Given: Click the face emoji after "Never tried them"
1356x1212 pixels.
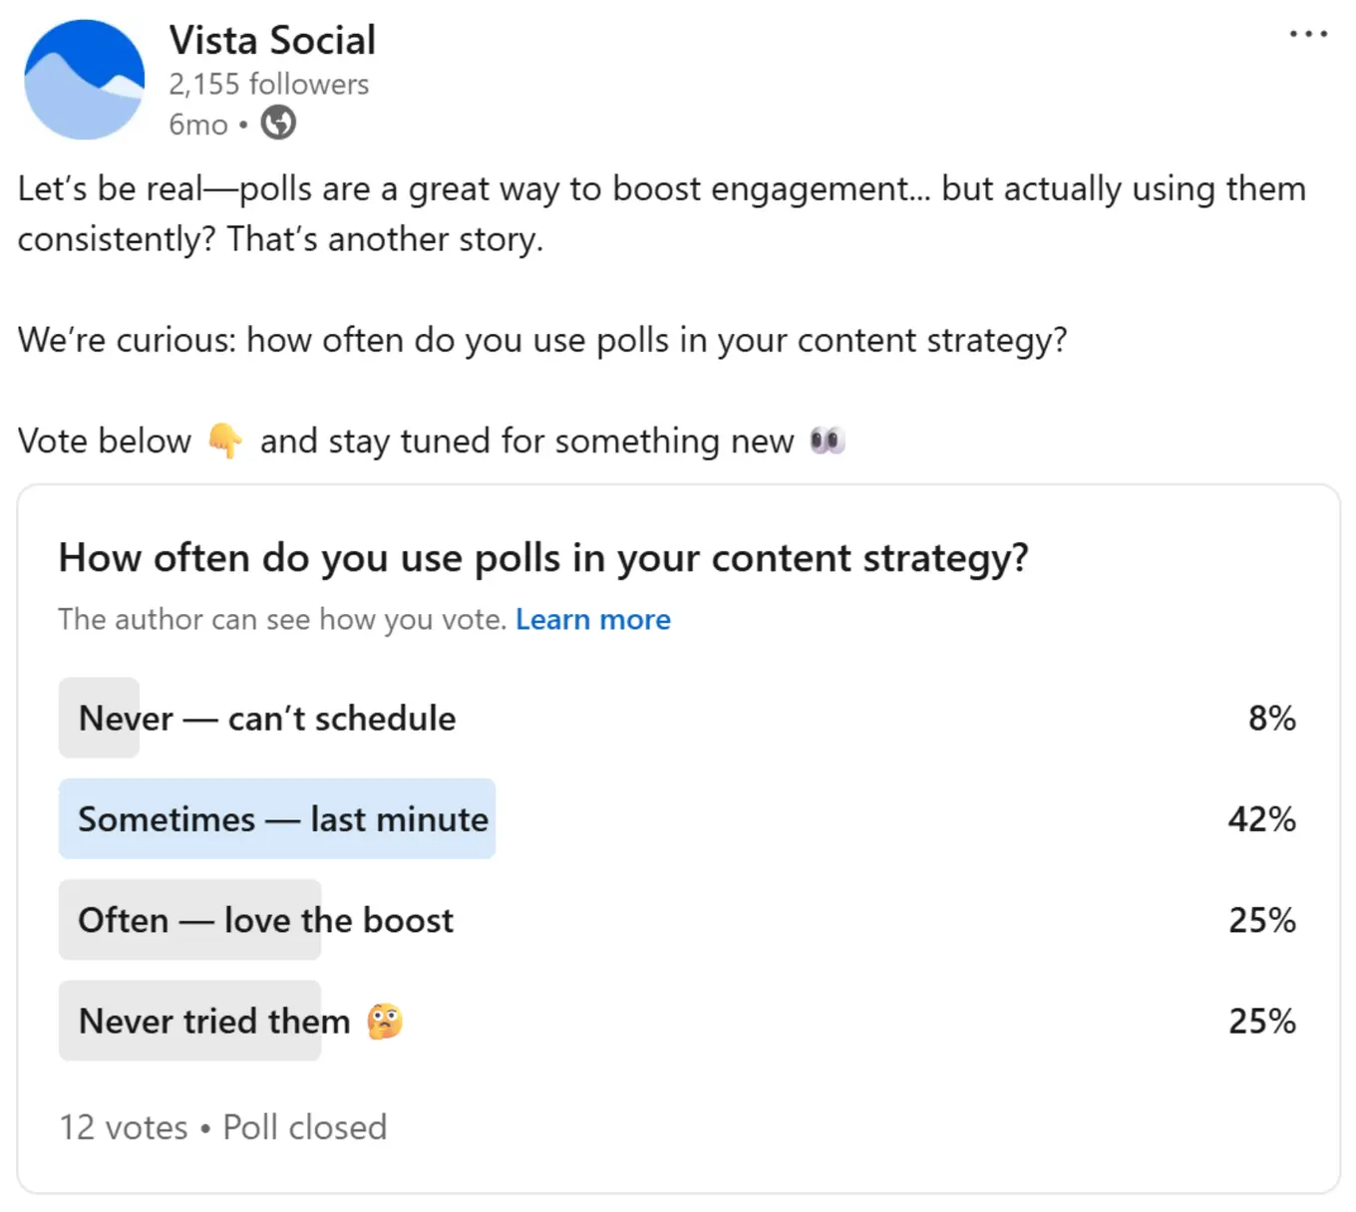Looking at the screenshot, I should pyautogui.click(x=385, y=1022).
